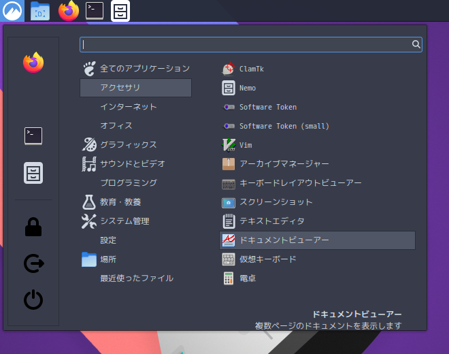Screen dimensions: 449x354
Task: Click the スクリーンショット camera icon
Action: point(229,203)
